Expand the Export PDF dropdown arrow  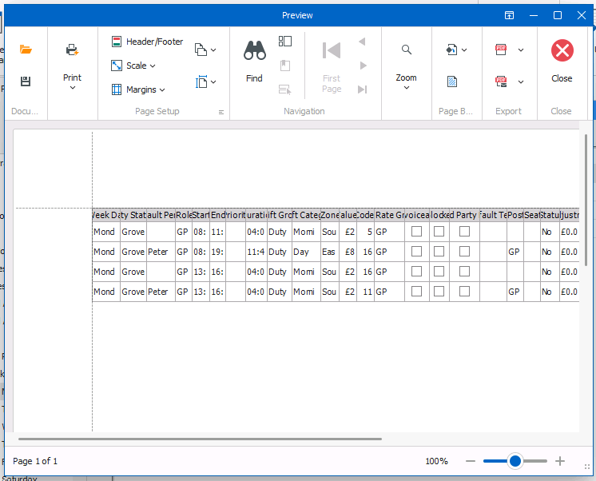tap(521, 50)
